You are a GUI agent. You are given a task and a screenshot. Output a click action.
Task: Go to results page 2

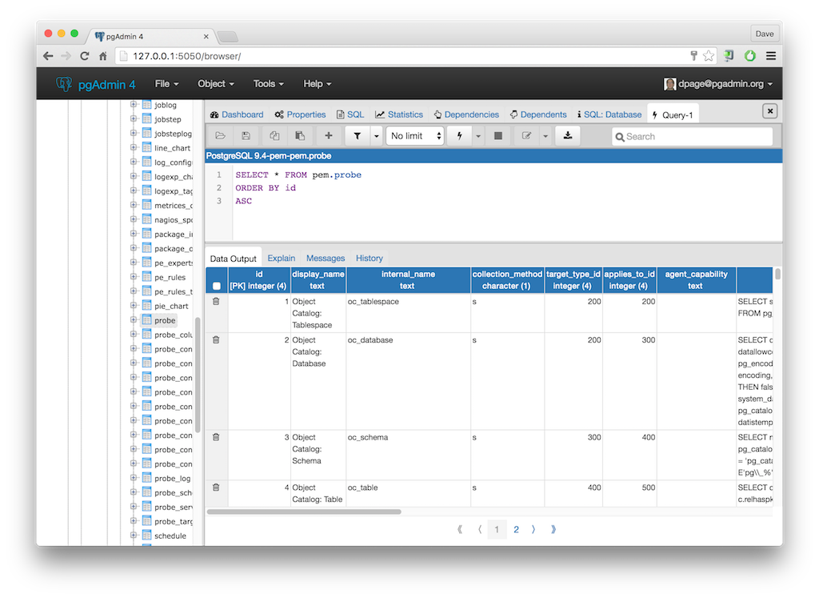[x=516, y=529]
